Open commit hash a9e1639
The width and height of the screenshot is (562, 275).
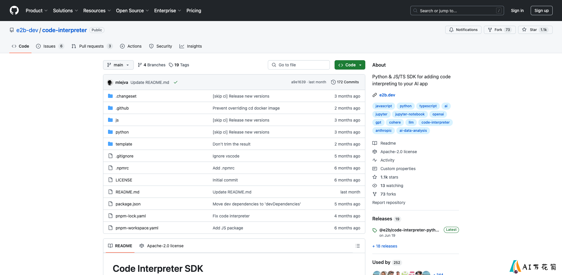tap(298, 82)
